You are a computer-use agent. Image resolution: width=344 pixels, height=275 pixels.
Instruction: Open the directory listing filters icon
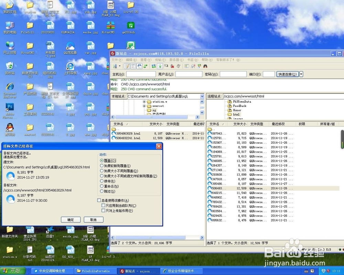187,66
